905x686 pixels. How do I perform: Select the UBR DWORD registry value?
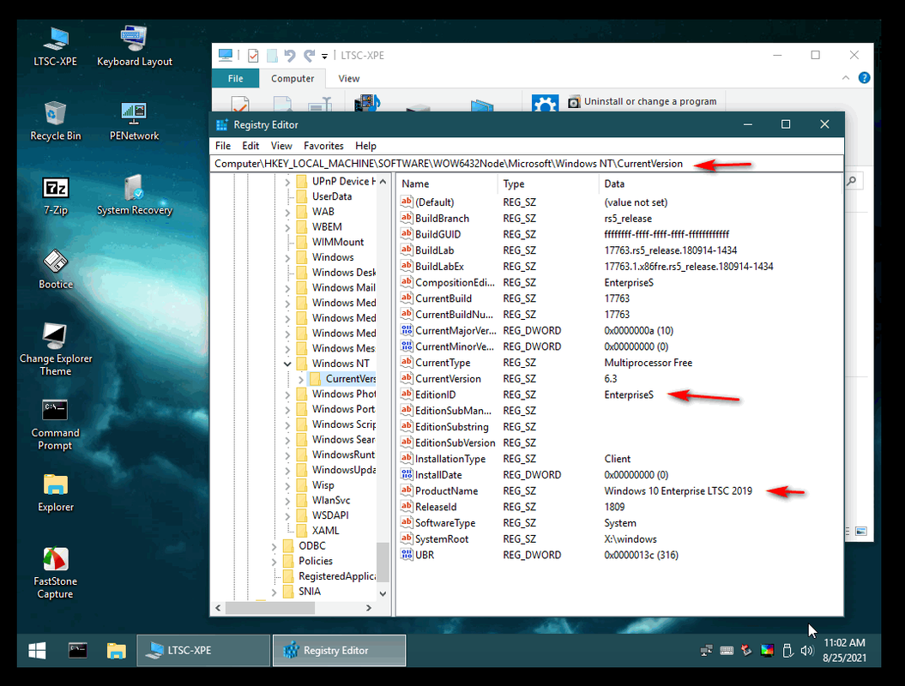click(425, 556)
